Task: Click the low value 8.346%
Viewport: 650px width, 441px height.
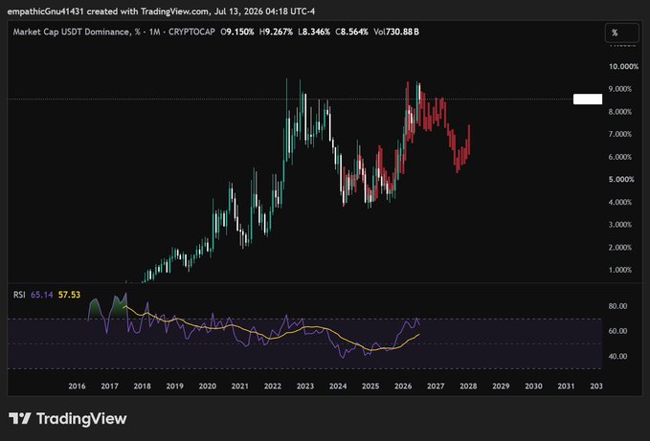Action: (316, 32)
